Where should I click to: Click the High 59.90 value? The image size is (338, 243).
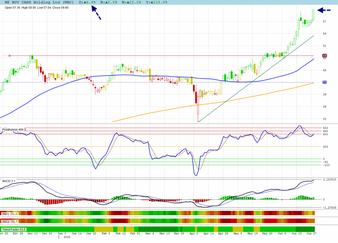pyautogui.click(x=29, y=8)
